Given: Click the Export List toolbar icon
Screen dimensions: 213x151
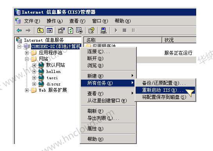Looking at the screenshot, I should [x=79, y=30].
